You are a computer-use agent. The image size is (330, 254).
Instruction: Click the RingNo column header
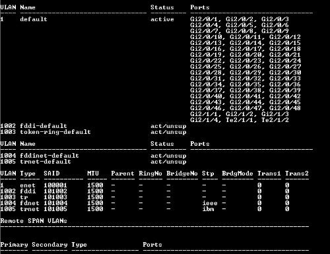click(x=150, y=174)
